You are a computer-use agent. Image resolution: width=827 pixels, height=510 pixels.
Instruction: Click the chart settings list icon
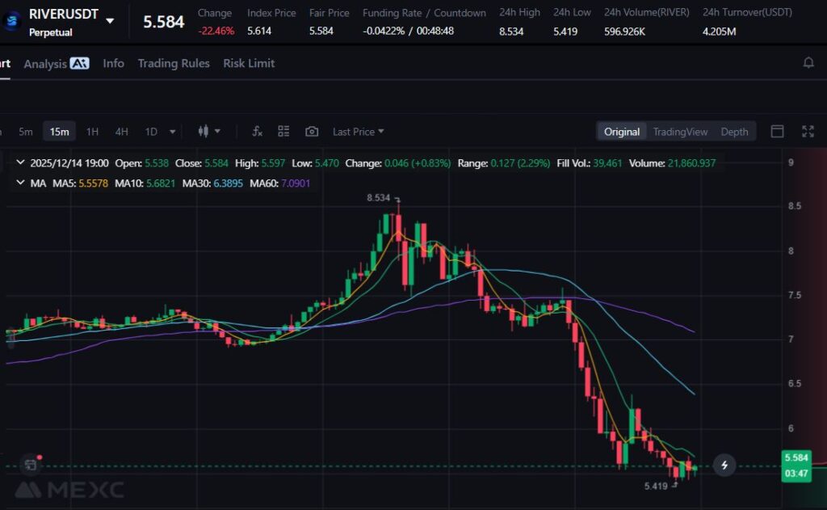283,132
